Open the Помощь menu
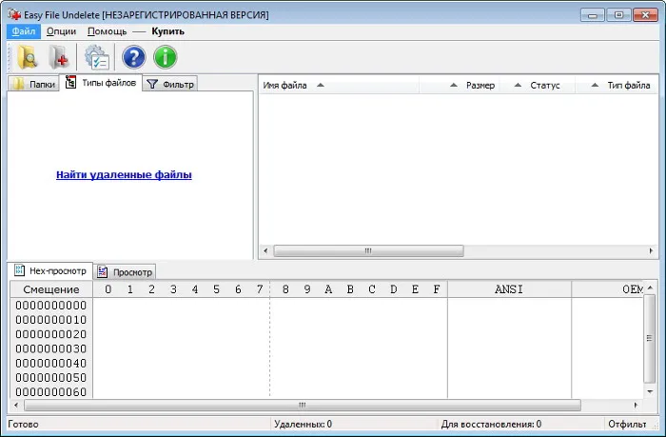This screenshot has height=437, width=666. (107, 31)
